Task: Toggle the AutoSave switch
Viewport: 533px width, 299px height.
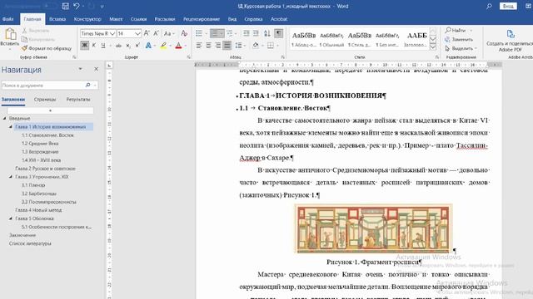Action: coord(50,6)
